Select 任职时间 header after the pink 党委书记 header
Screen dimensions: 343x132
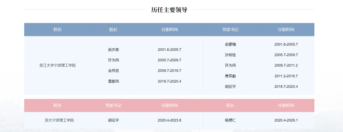[x=170, y=106]
